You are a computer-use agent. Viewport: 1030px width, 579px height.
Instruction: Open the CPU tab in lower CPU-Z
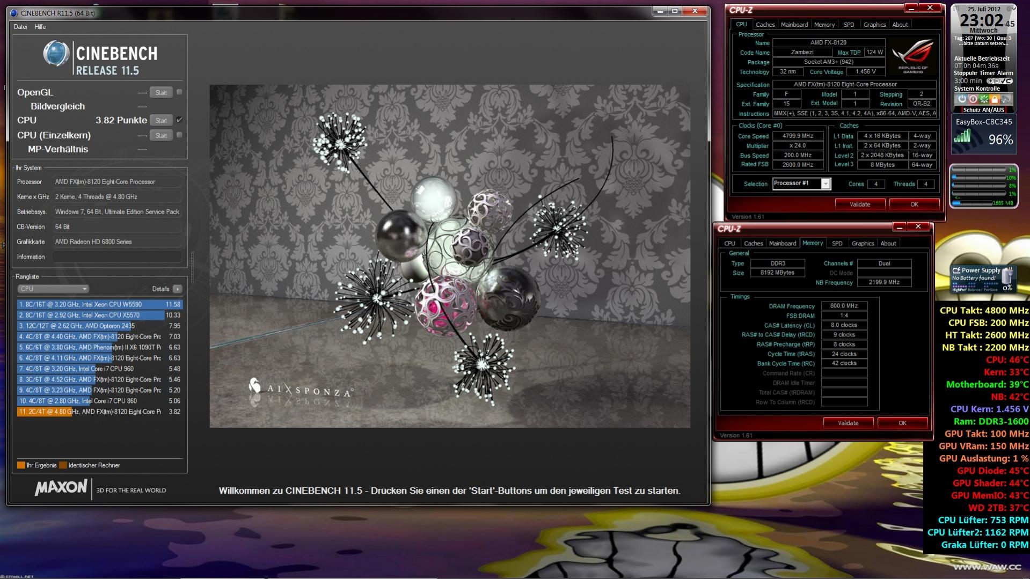pos(729,244)
